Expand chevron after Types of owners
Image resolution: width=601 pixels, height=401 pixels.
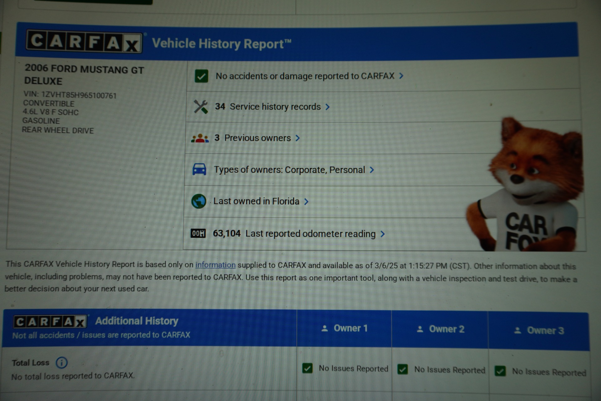point(372,170)
